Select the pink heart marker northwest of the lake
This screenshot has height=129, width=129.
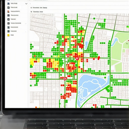[65, 79]
